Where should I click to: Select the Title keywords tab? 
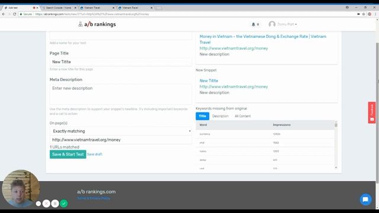[203, 116]
